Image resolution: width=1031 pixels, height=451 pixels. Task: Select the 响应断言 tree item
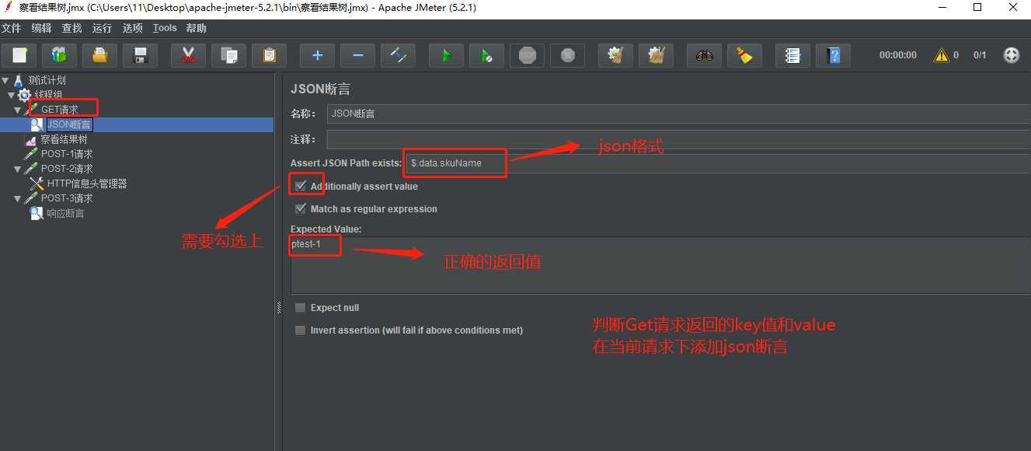pyautogui.click(x=65, y=213)
